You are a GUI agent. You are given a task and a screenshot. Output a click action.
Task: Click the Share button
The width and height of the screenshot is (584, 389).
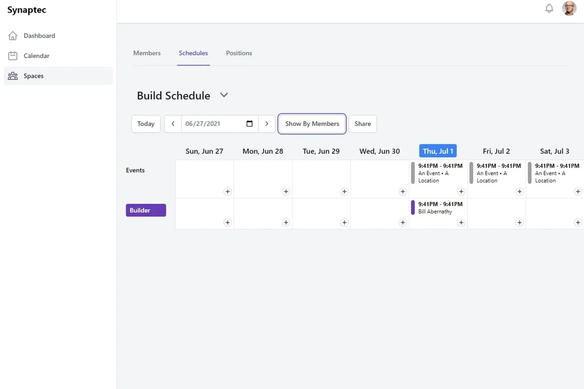pos(363,124)
